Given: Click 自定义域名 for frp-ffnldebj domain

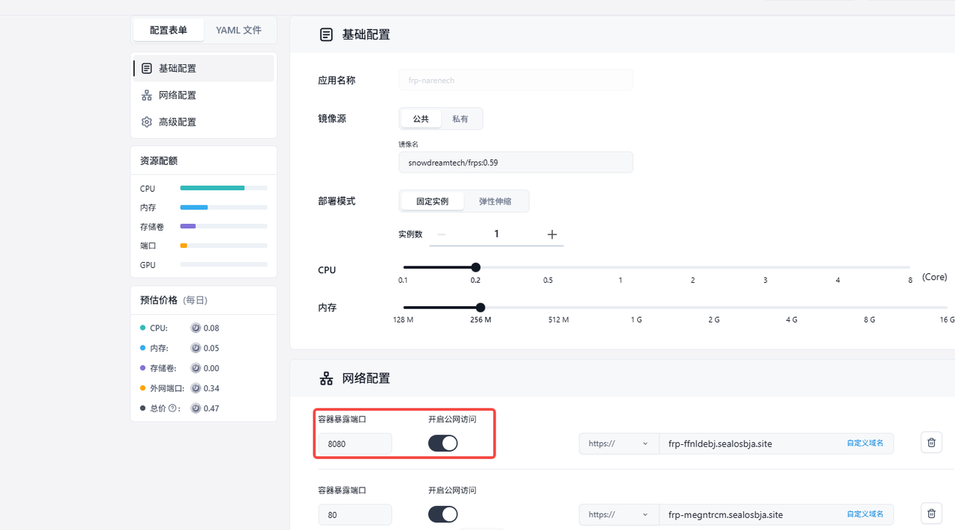Looking at the screenshot, I should 865,443.
